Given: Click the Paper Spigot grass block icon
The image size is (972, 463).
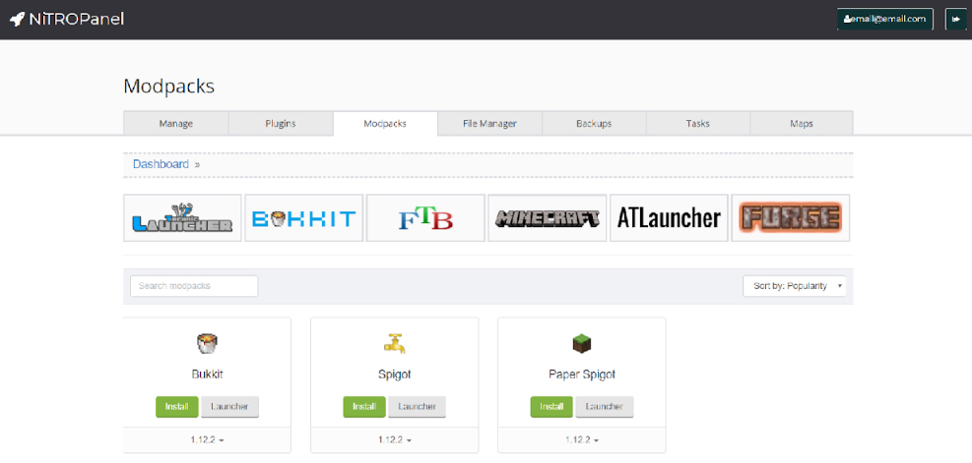Looking at the screenshot, I should pyautogui.click(x=581, y=343).
